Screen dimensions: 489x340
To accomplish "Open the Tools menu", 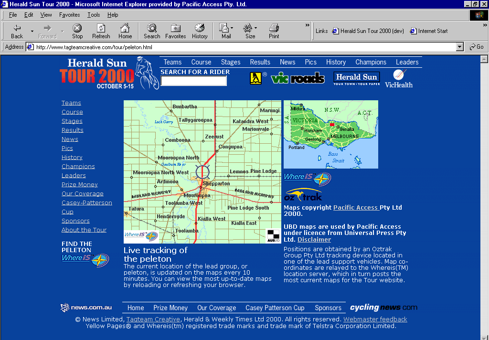I will (x=94, y=15).
